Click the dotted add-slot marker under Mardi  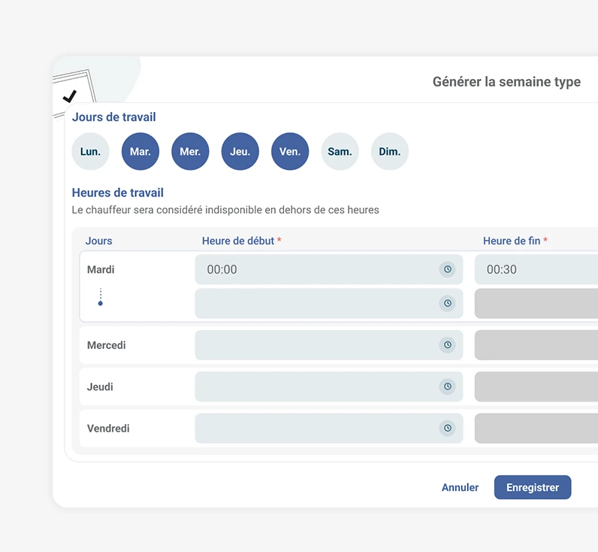click(x=100, y=298)
